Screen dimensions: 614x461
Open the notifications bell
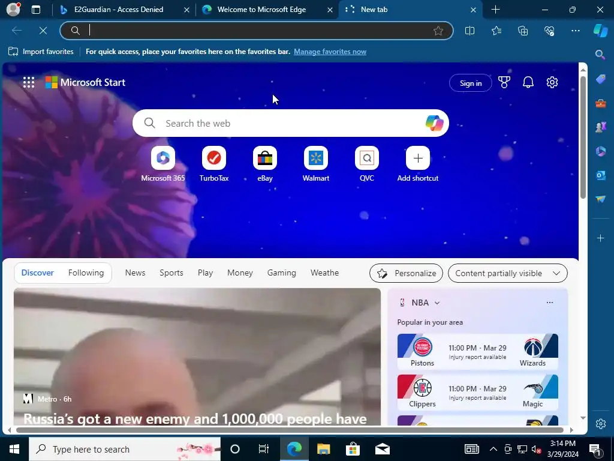point(528,82)
